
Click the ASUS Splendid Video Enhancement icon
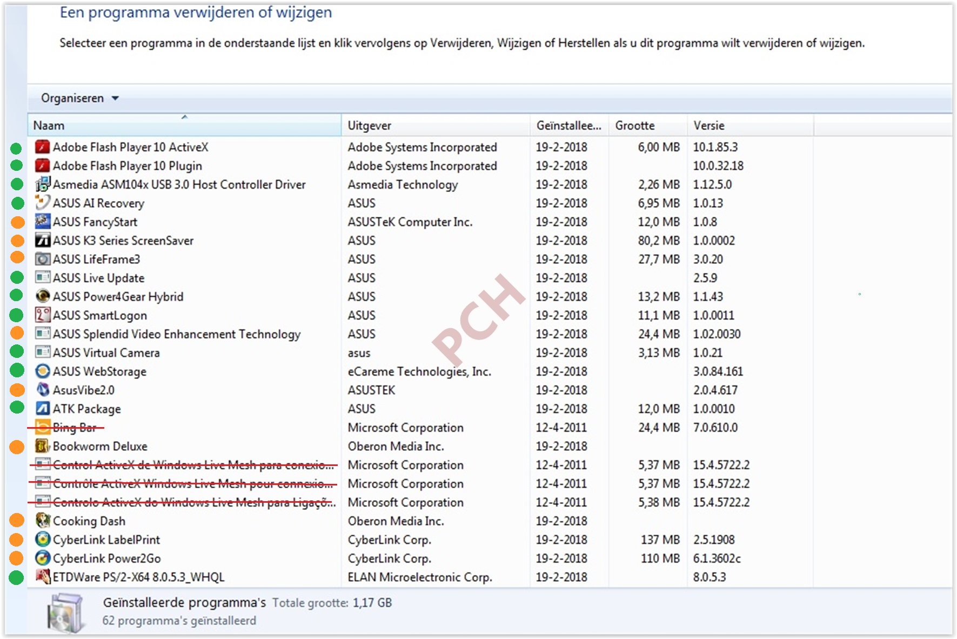[42, 334]
